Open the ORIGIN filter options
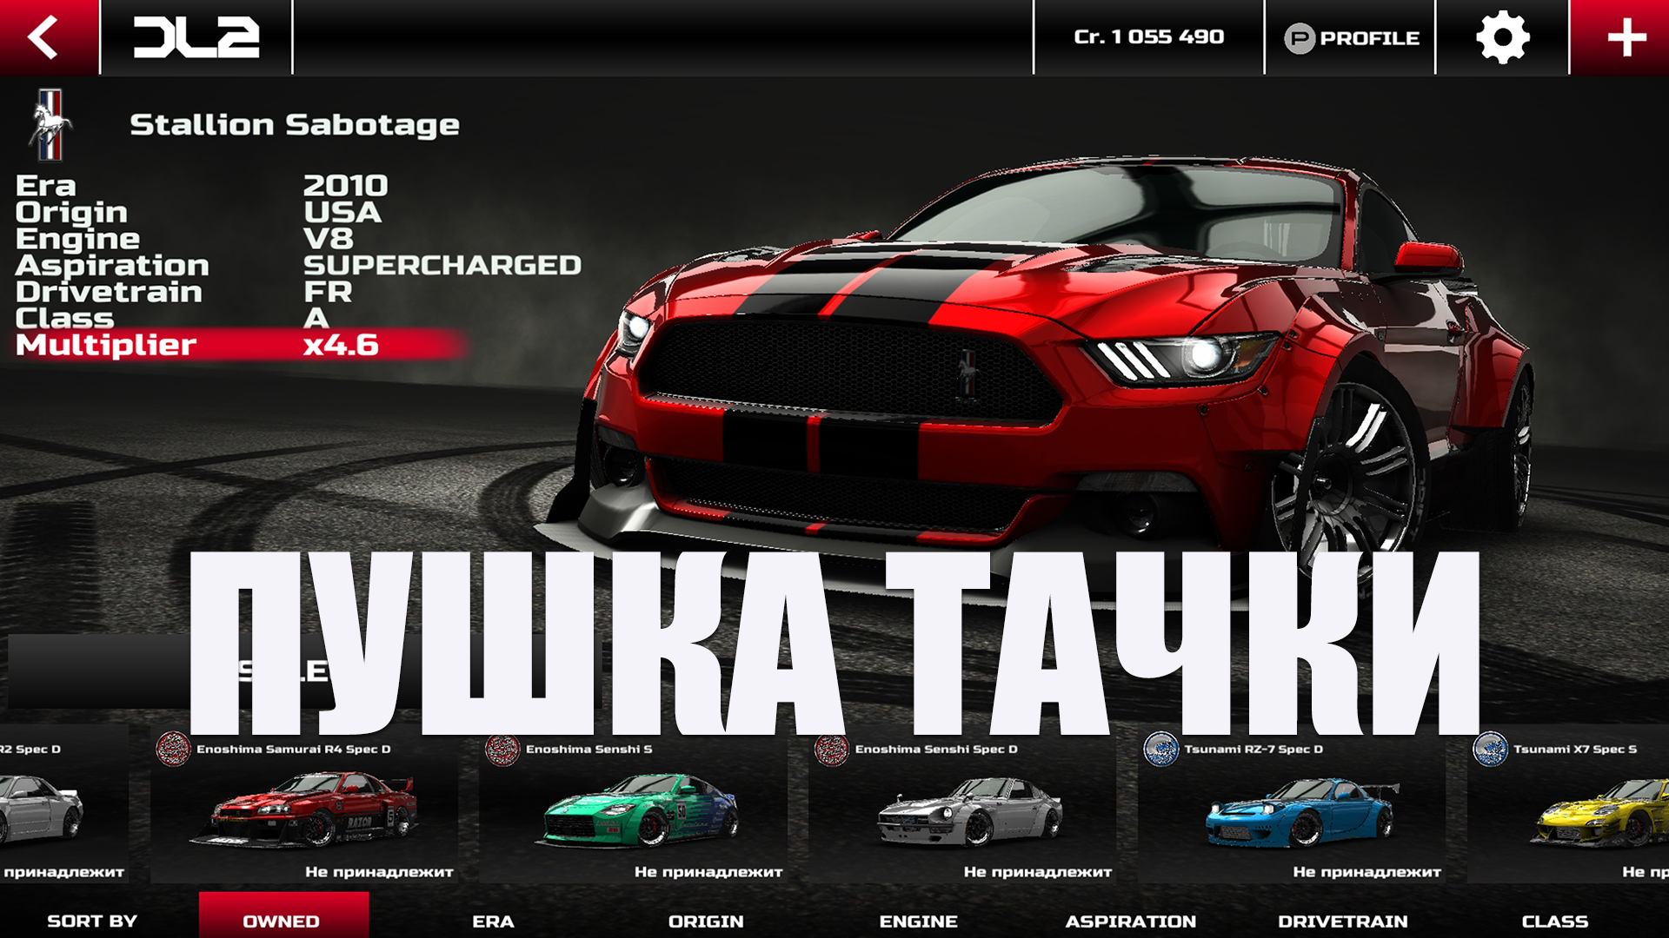The width and height of the screenshot is (1669, 938). (706, 921)
